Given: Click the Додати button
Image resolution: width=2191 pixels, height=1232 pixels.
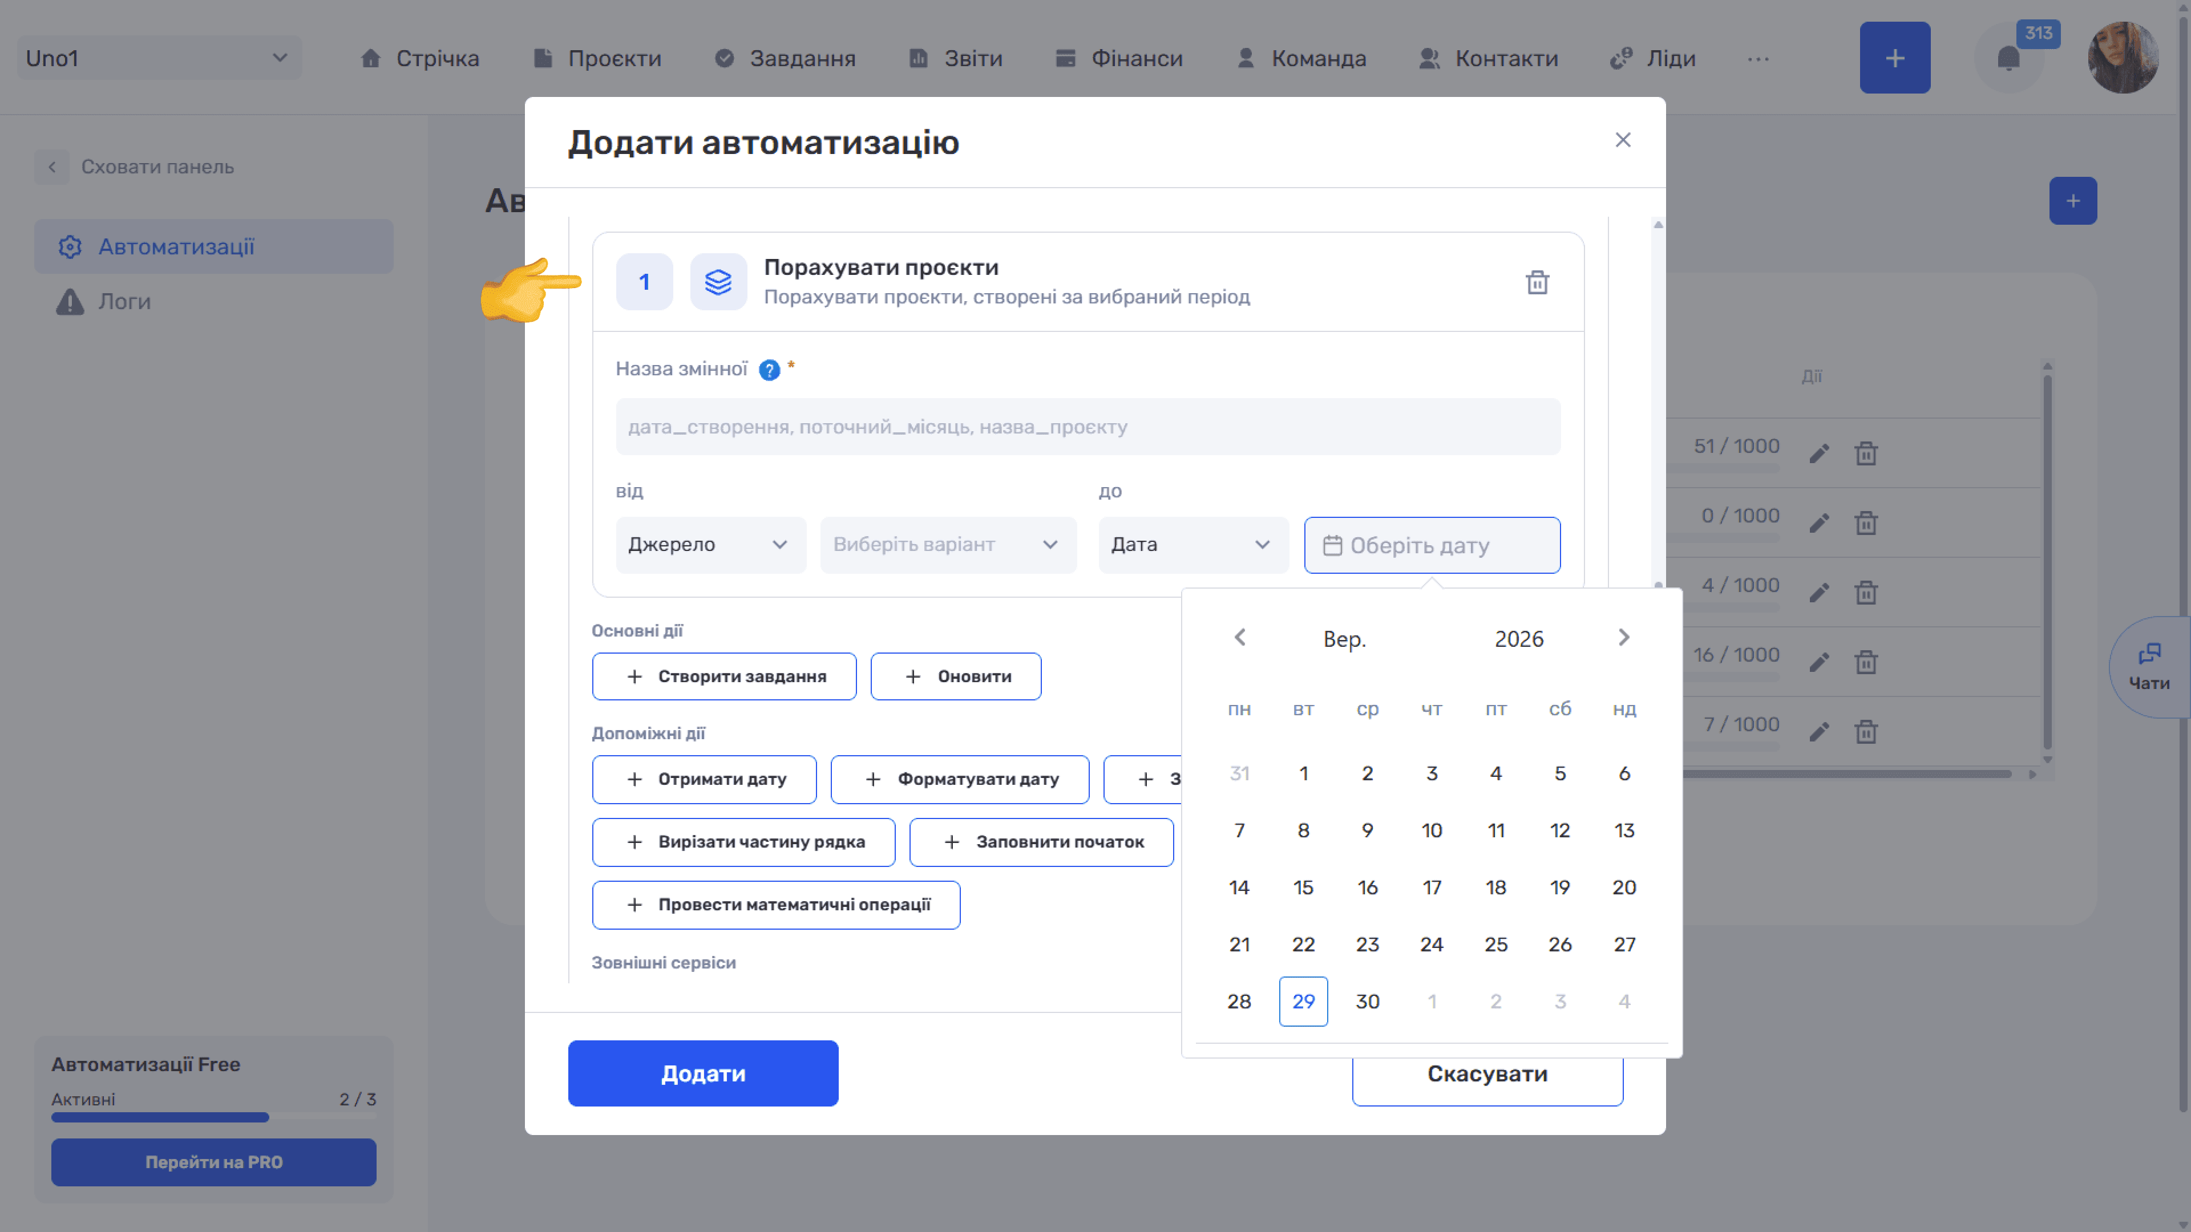Looking at the screenshot, I should tap(702, 1073).
